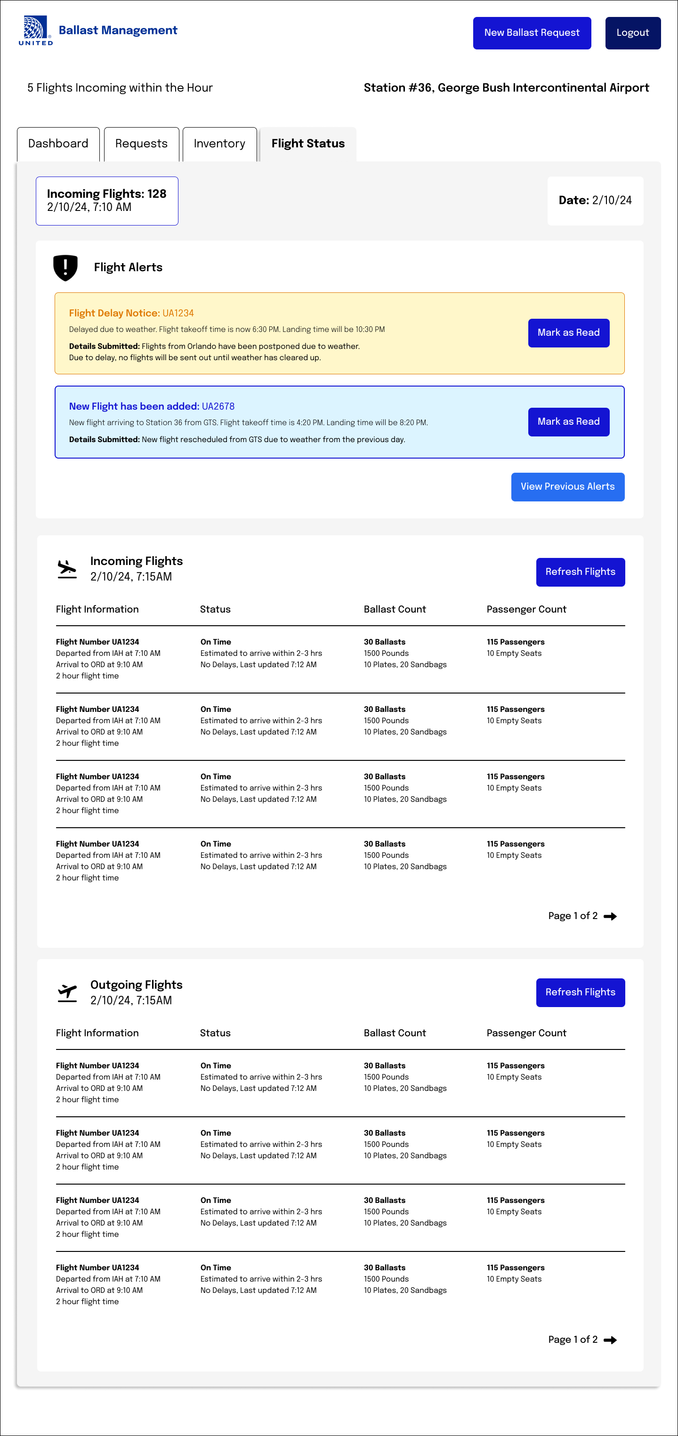Click the Ballast Management title
678x1436 pixels.
pyautogui.click(x=118, y=30)
